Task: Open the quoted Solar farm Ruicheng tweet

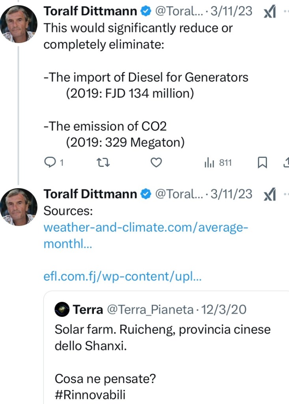Action: (x=166, y=347)
